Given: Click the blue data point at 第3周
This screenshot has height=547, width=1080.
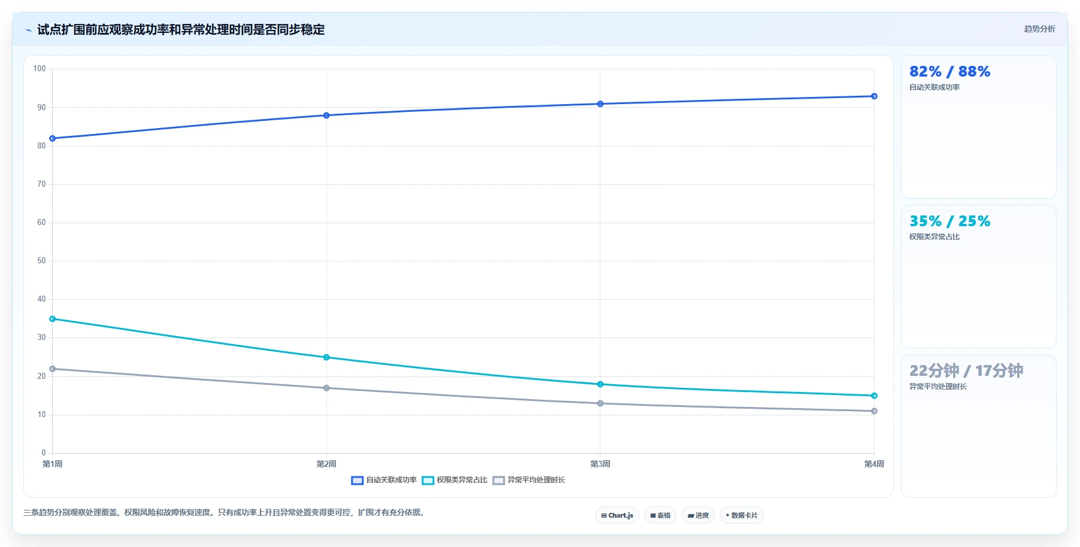Looking at the screenshot, I should pos(600,104).
